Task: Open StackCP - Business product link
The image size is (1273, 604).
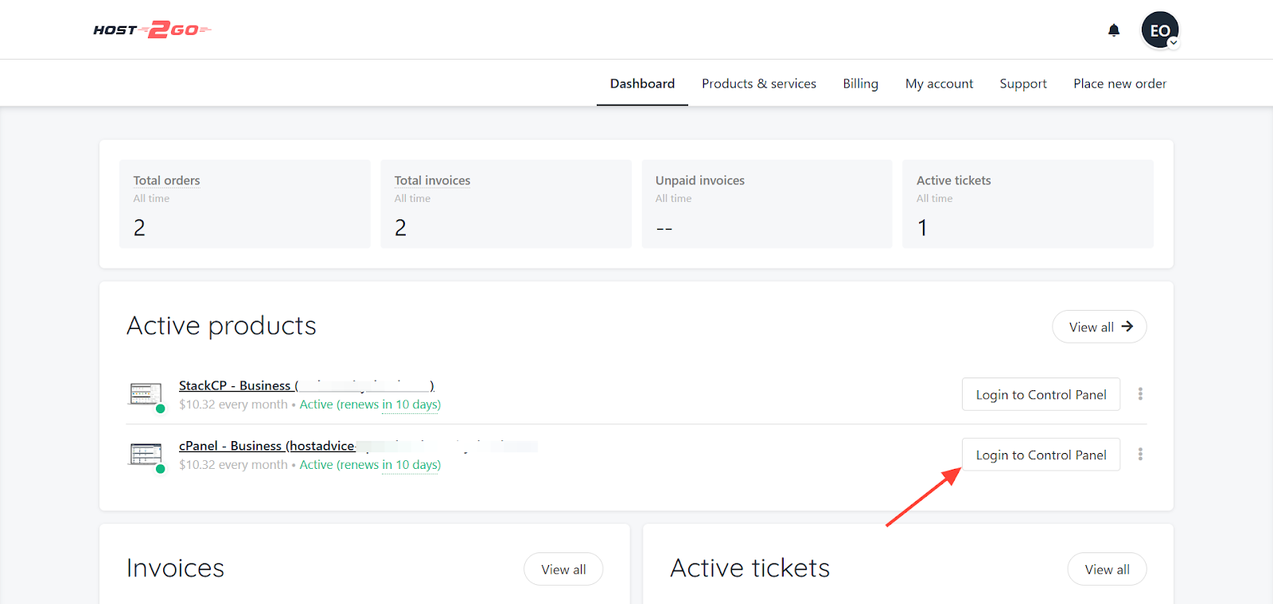Action: (306, 385)
